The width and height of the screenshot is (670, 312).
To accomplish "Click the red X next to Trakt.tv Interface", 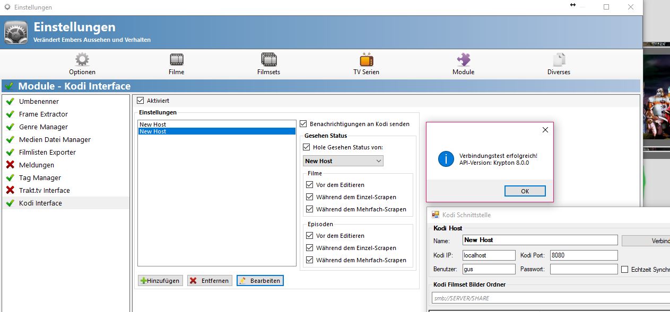I will [x=10, y=190].
